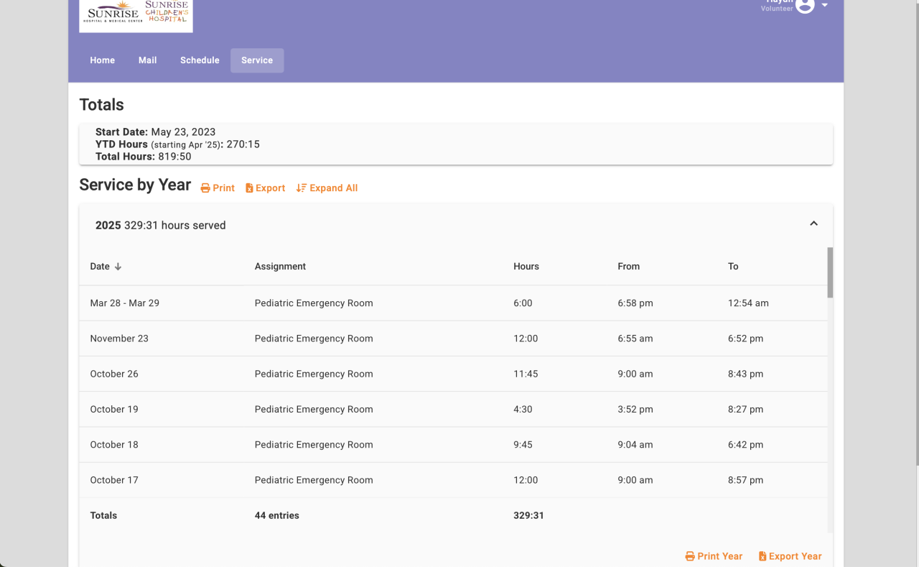Click the To column header
This screenshot has width=919, height=567.
tap(733, 267)
